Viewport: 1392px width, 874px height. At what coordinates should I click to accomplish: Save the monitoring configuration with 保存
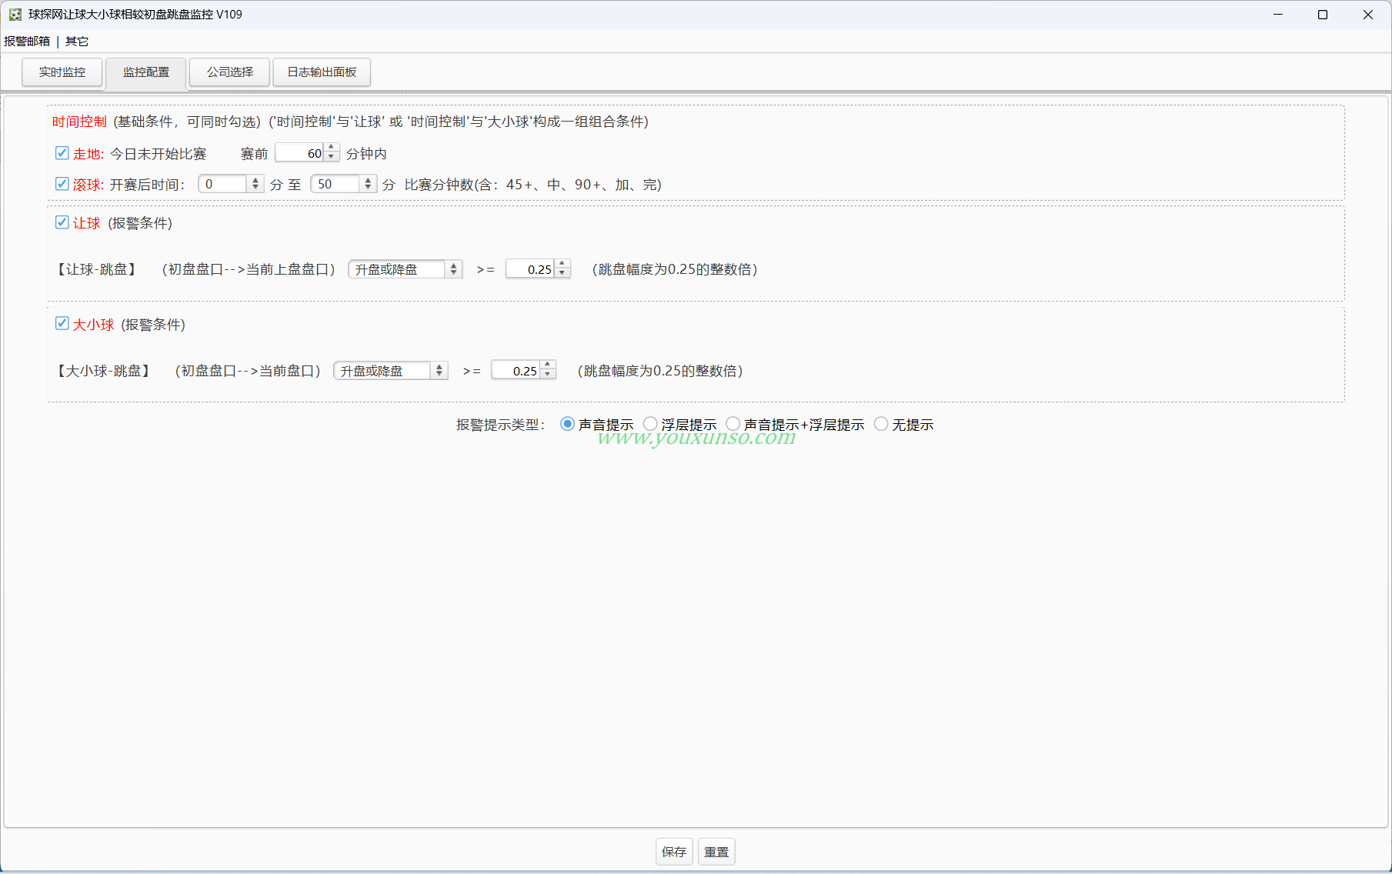(674, 852)
